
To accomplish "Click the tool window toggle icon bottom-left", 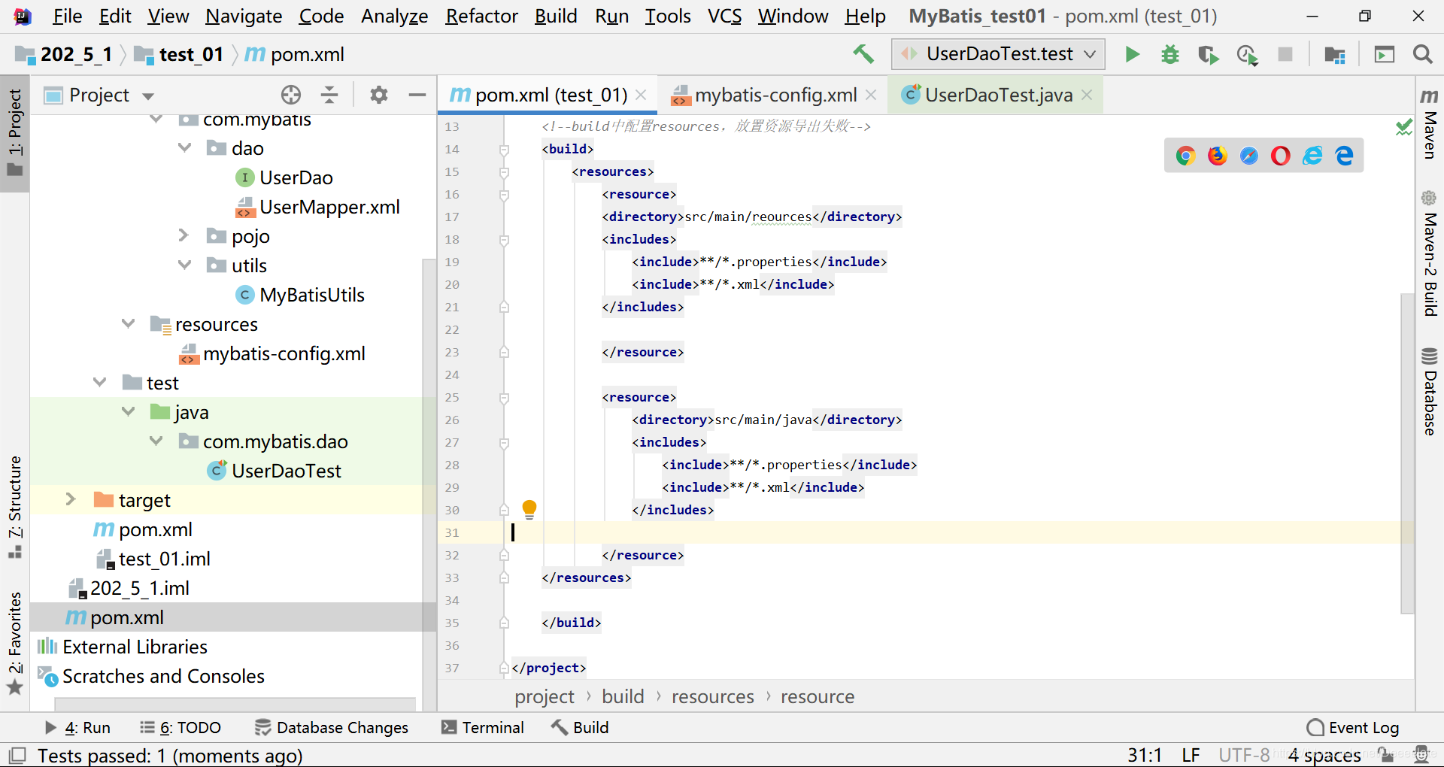I will point(17,755).
